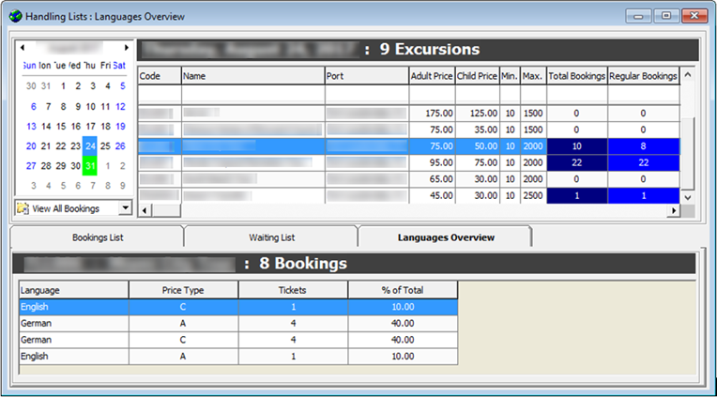Sort by the Name column header
This screenshot has width=717, height=397.
(252, 76)
